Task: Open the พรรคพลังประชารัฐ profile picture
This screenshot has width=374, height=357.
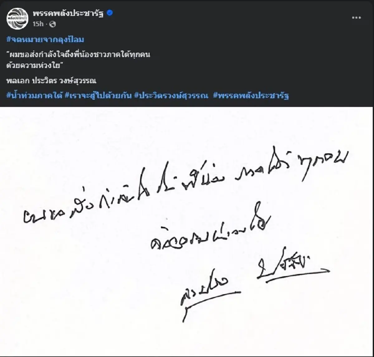Action: pyautogui.click(x=17, y=18)
